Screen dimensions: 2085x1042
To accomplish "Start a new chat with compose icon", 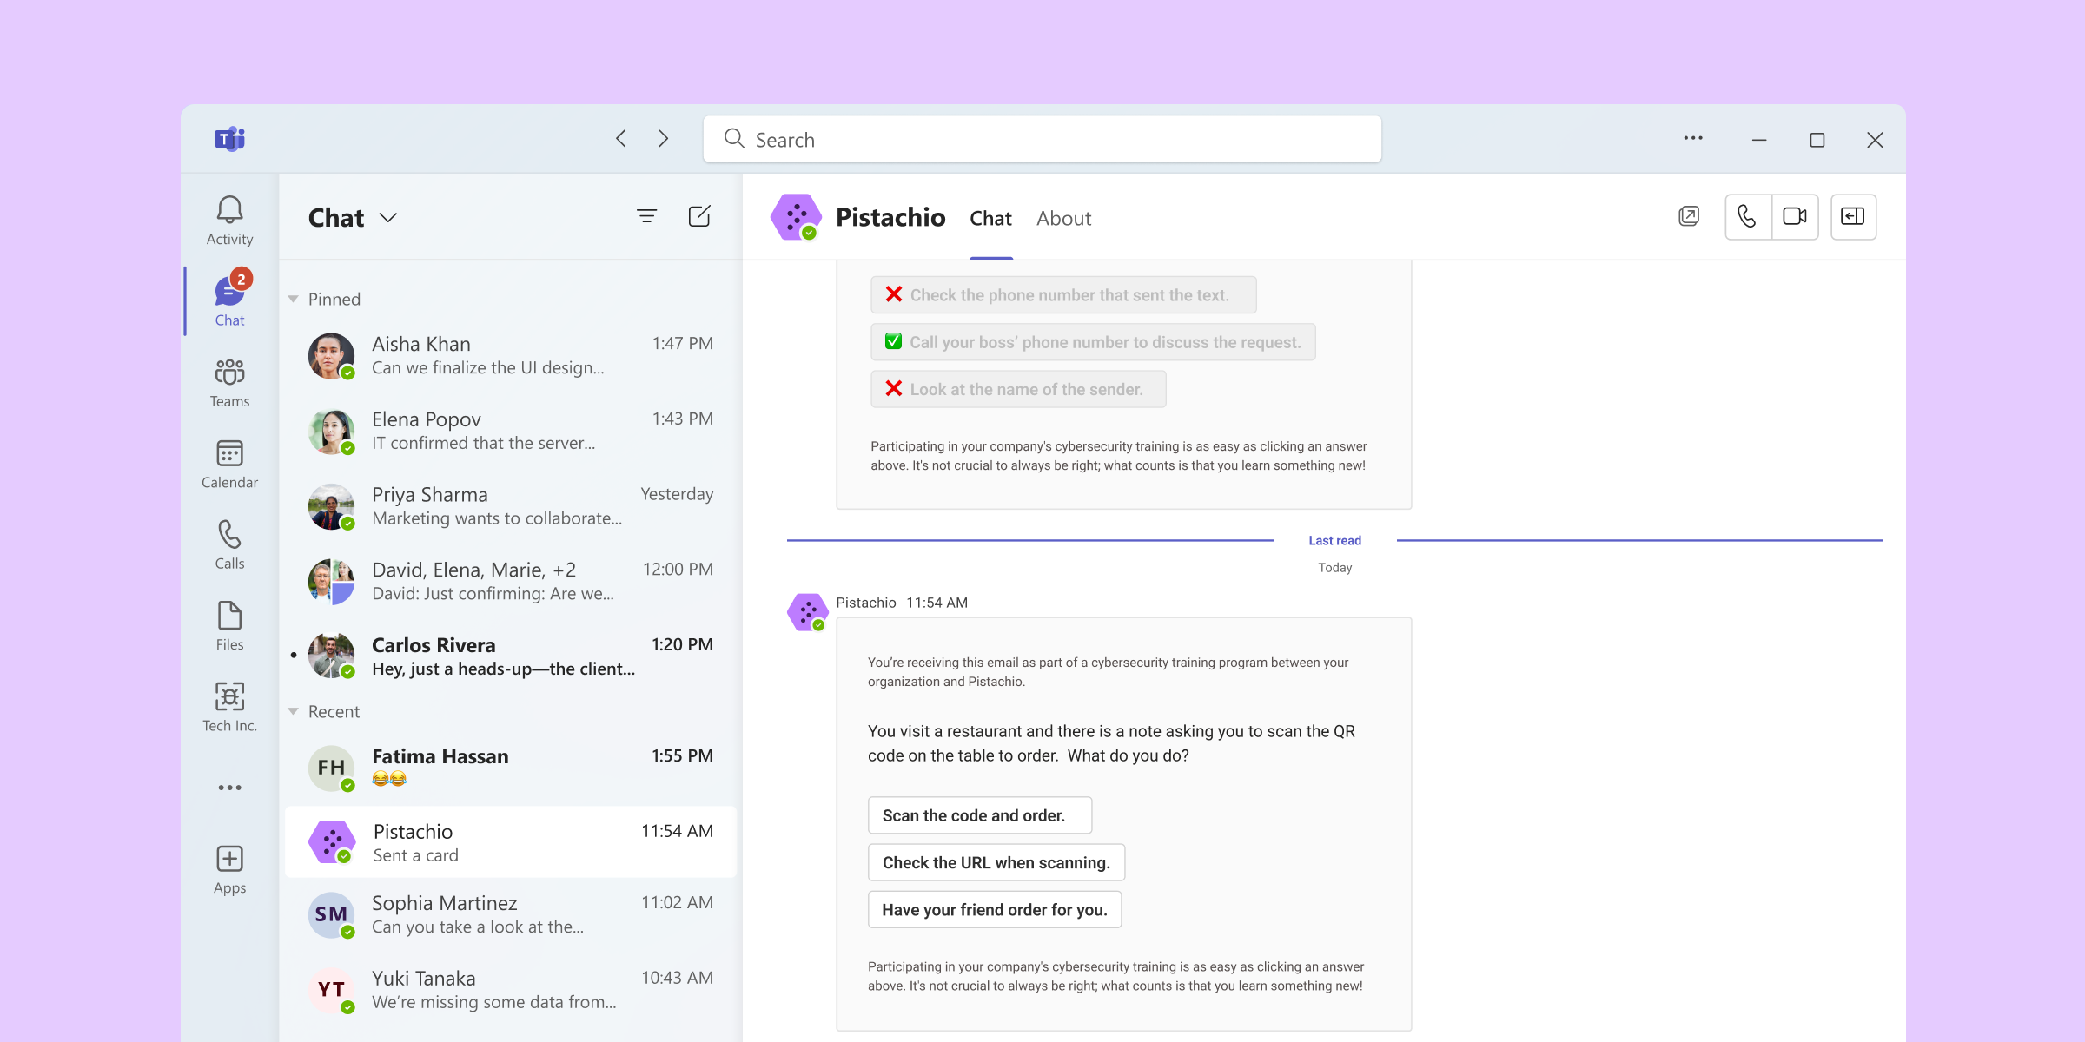I will [699, 216].
